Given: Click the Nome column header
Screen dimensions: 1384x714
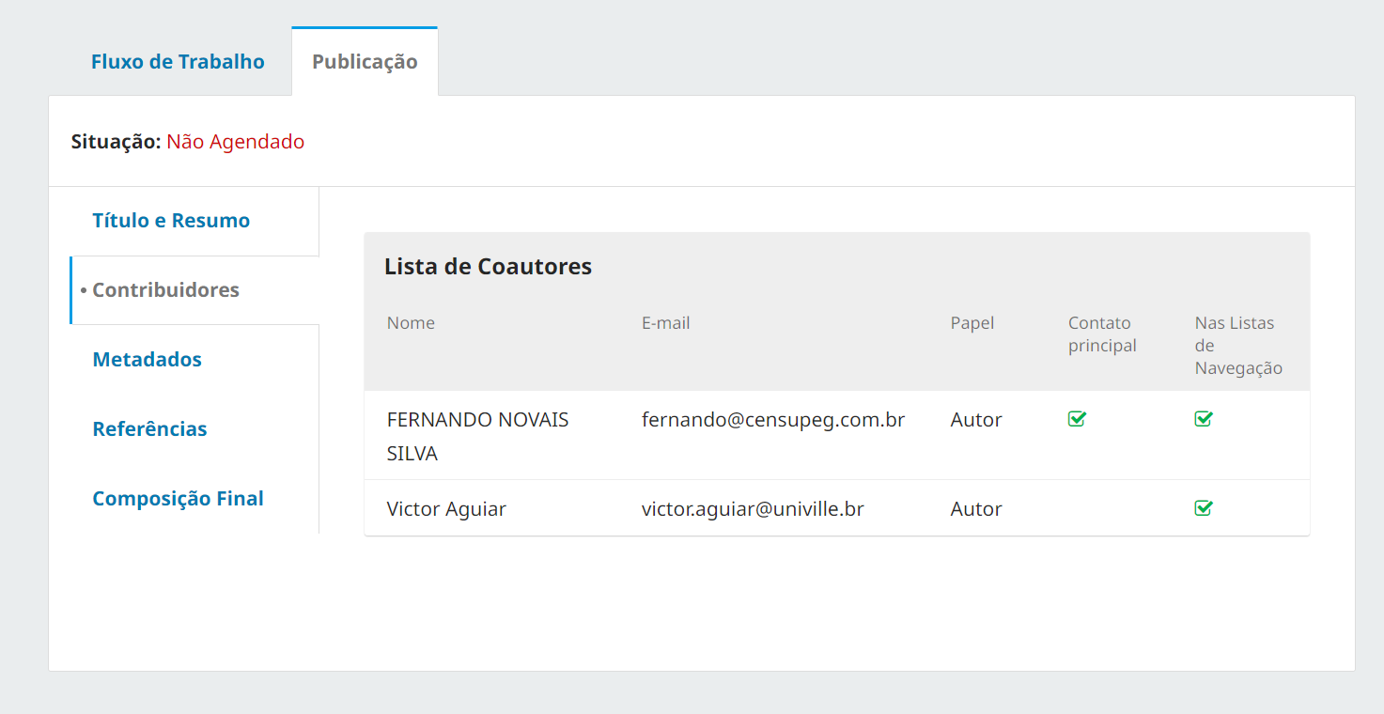Looking at the screenshot, I should pyautogui.click(x=411, y=323).
